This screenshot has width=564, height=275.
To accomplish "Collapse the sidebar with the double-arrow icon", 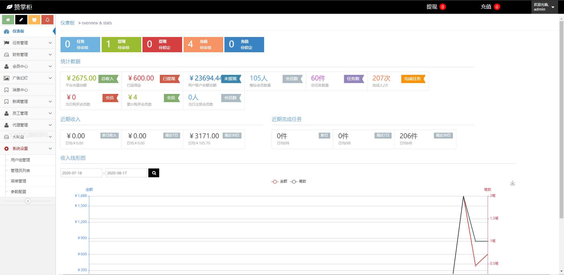I will coord(28,201).
